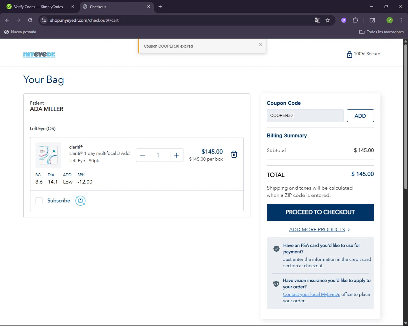Click the vision insurance shield icon
This screenshot has height=326, width=408.
coord(276,284)
